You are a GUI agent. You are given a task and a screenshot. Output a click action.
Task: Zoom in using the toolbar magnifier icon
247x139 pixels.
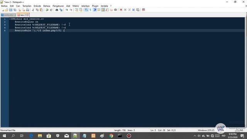[67, 10]
